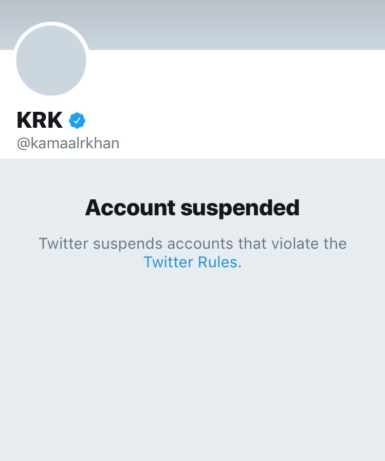Viewport: 385px width, 461px height.
Task: Click the word accounts in the description
Action: (200, 244)
